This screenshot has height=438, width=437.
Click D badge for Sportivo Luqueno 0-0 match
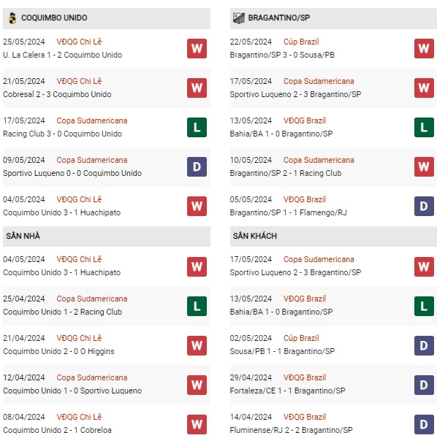coord(197,166)
